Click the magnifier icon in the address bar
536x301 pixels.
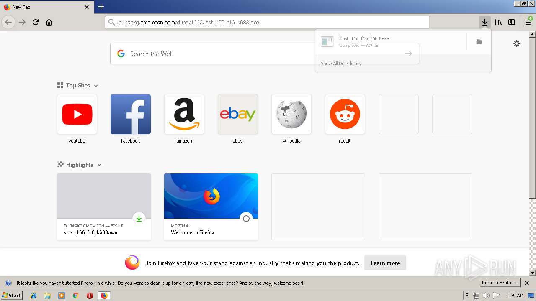point(111,22)
